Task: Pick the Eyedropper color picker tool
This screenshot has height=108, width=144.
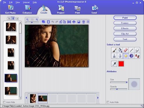Action: 114,64
